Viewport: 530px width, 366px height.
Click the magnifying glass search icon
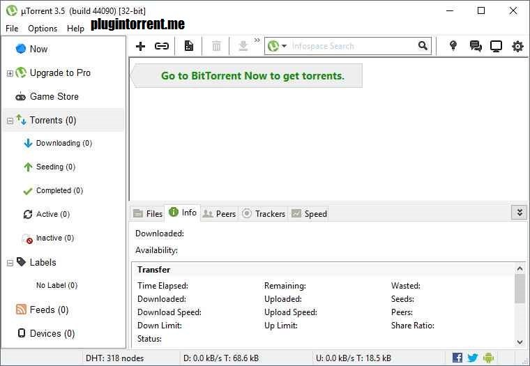click(423, 45)
